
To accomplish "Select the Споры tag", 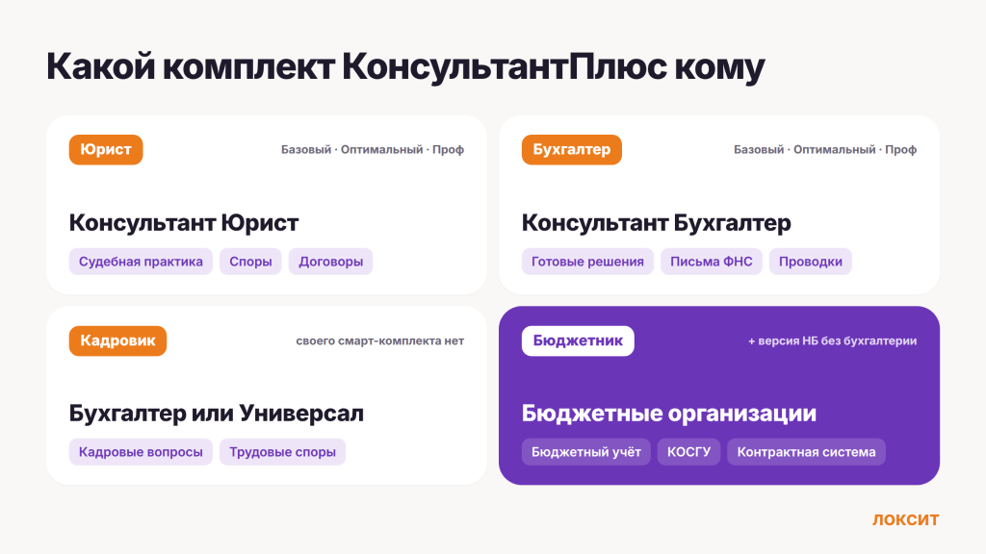I will click(250, 262).
